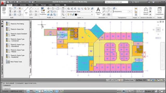Image resolution: width=166 pixels, height=93 pixels.
Task: Click the binoculars search icon
Action: [x=130, y=2]
